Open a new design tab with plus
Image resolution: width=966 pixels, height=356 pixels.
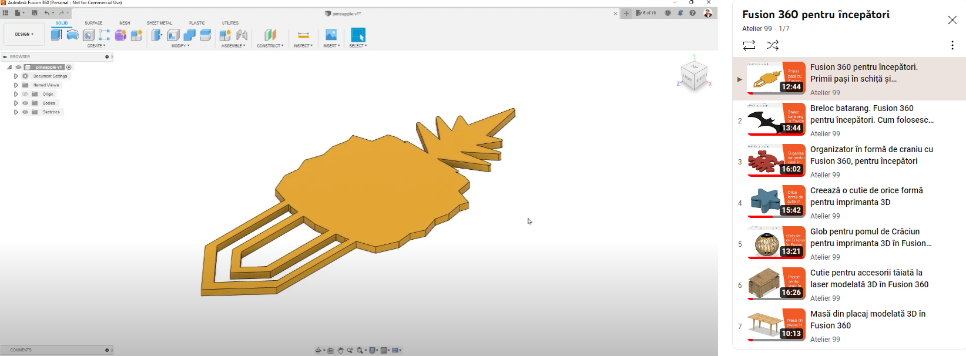point(626,13)
